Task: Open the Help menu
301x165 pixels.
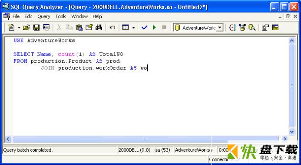Action: (x=97, y=16)
